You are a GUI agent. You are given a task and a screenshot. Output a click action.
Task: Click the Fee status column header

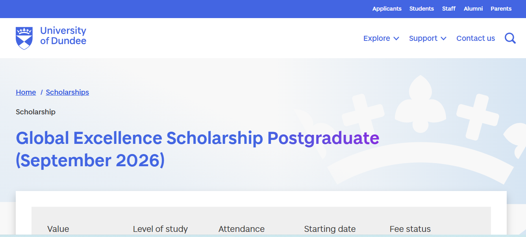pos(410,229)
